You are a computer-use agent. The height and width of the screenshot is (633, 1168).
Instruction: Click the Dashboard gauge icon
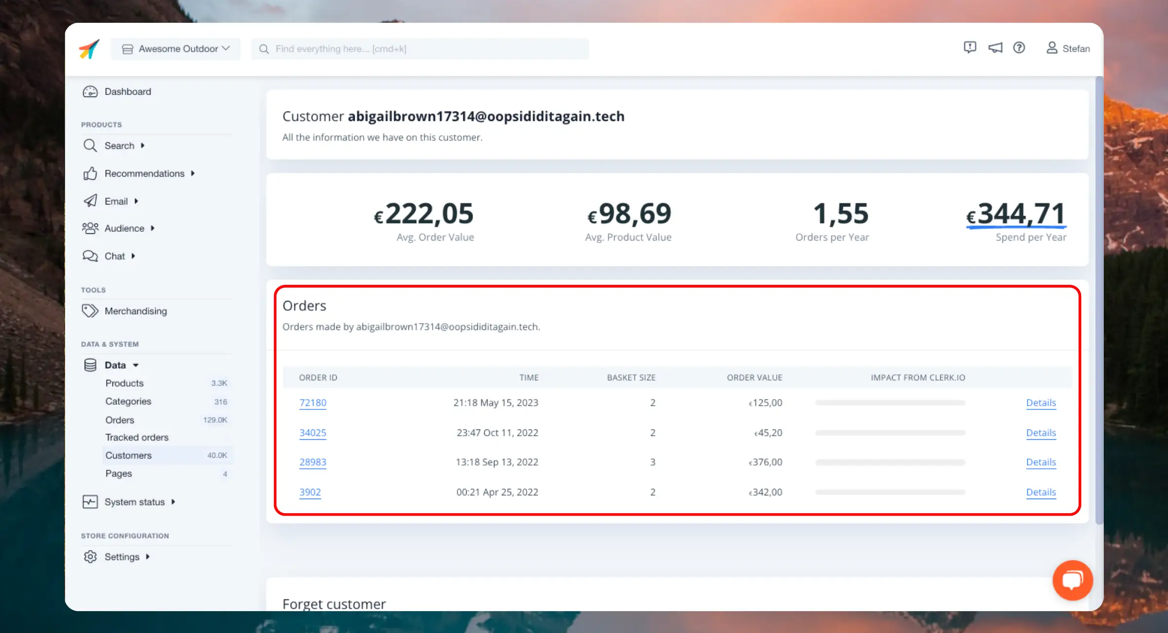tap(90, 92)
